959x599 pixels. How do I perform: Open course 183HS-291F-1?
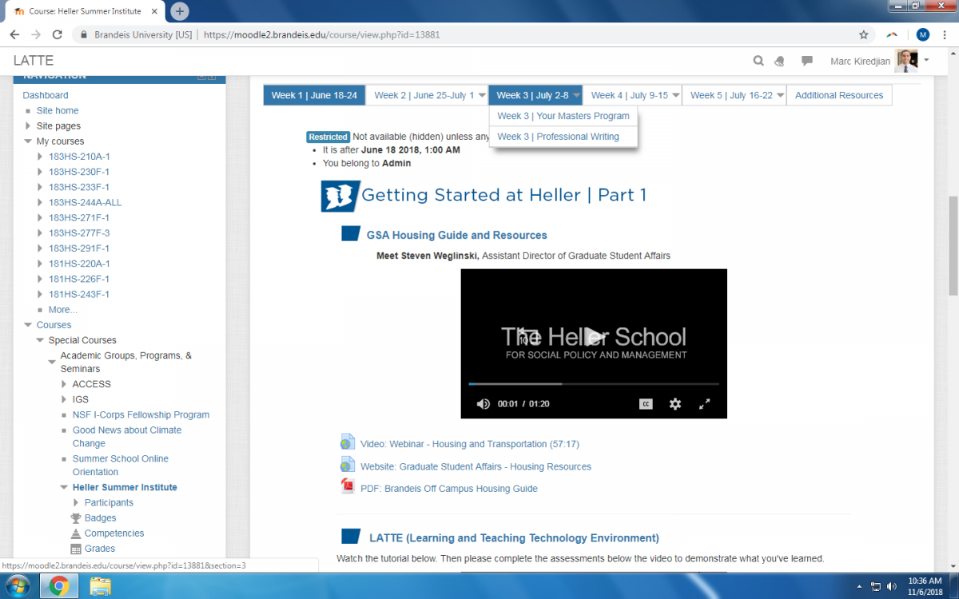click(x=79, y=248)
